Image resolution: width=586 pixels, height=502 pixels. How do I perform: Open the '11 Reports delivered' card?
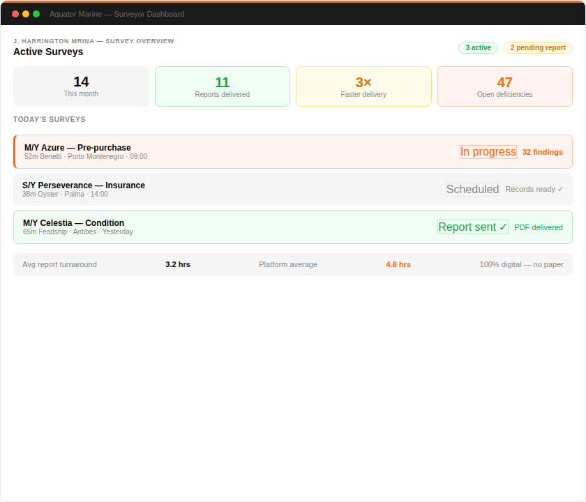pyautogui.click(x=223, y=86)
